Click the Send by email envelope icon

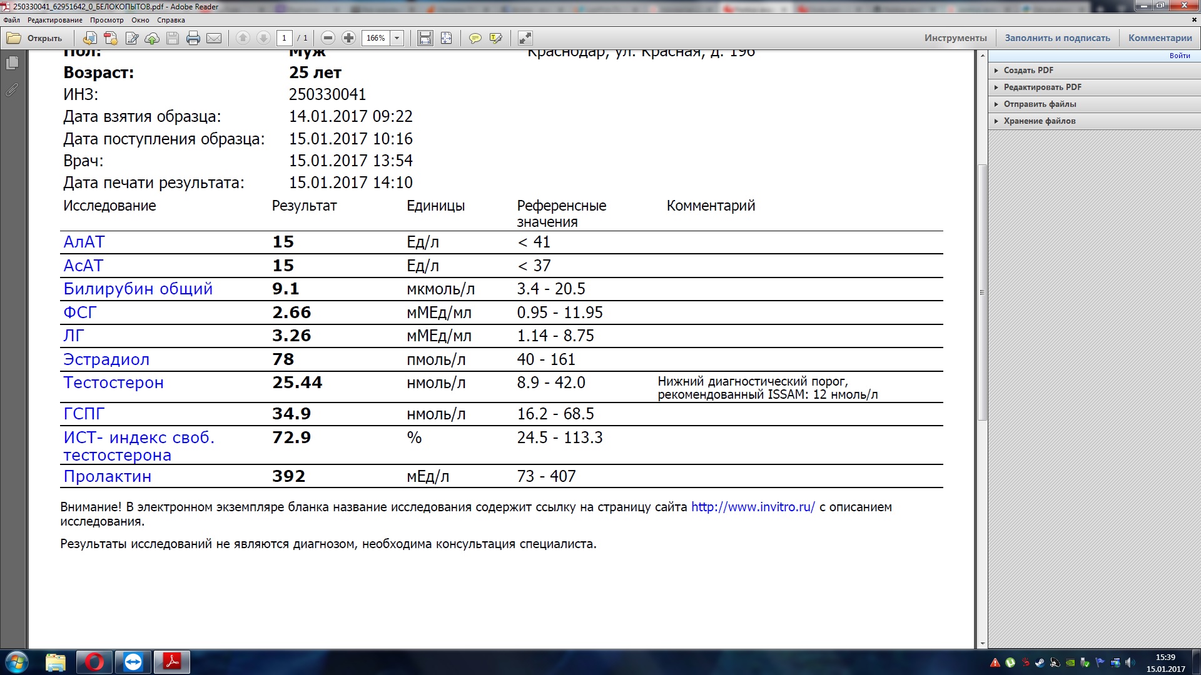pyautogui.click(x=214, y=38)
